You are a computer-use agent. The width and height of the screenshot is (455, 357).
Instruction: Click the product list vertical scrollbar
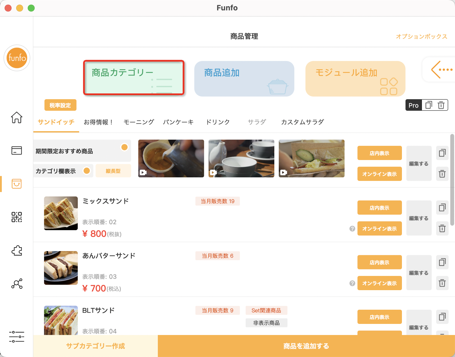click(x=452, y=180)
